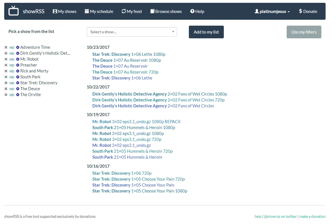336x224 pixels.
Task: Open Star Trek: Discovery 1×05 Choose Your Pain 720p
Action: pyautogui.click(x=139, y=179)
